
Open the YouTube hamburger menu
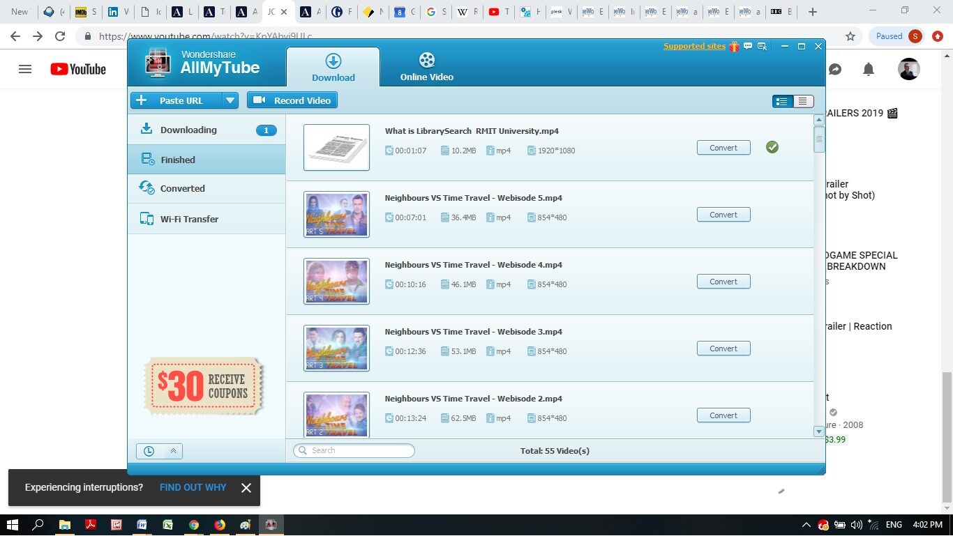[25, 69]
